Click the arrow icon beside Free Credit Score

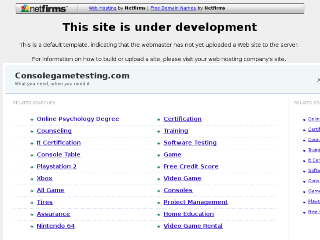pos(158,167)
